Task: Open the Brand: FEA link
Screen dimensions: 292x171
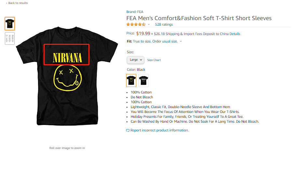Action: click(135, 12)
